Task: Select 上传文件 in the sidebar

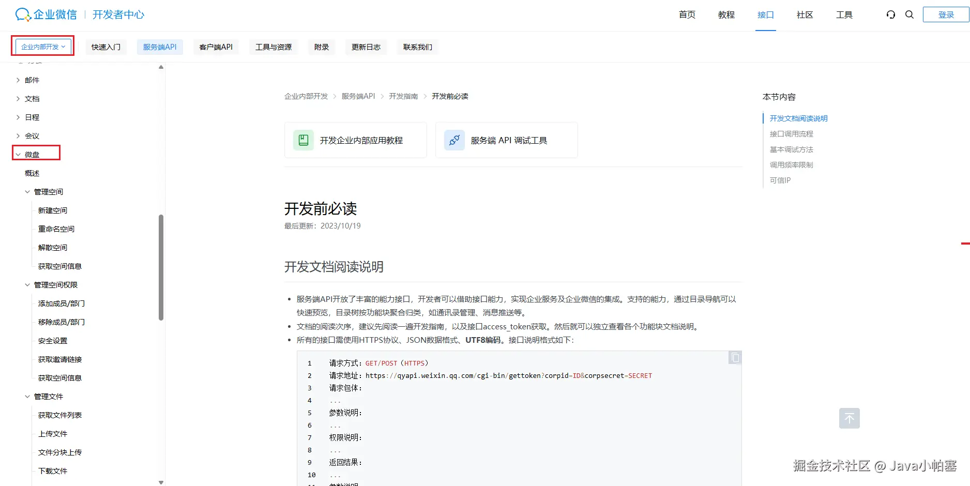Action: (53, 433)
